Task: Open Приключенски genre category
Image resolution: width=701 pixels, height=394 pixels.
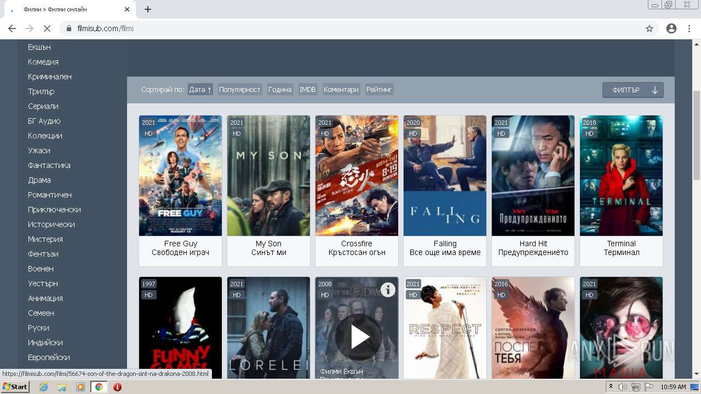Action: (x=54, y=210)
